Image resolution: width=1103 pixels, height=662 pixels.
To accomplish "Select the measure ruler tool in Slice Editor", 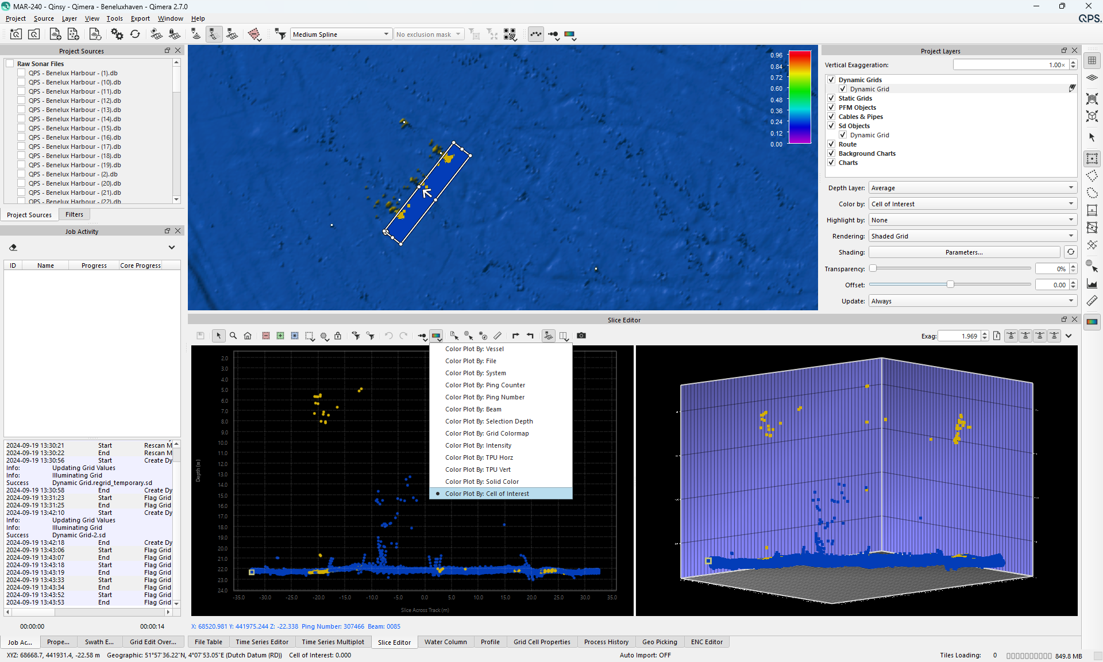I will click(497, 336).
